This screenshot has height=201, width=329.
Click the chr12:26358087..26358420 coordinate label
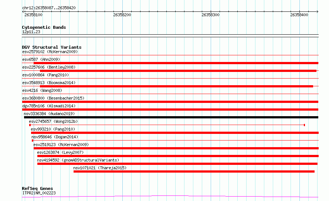49,8
